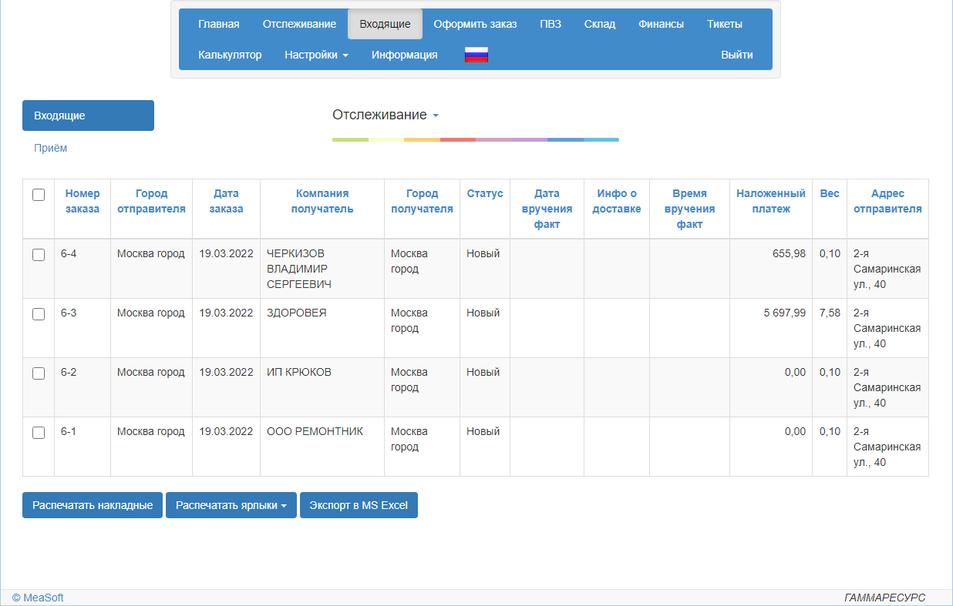This screenshot has width=953, height=606.
Task: Sort by Наложенный платеж column header
Action: click(771, 201)
